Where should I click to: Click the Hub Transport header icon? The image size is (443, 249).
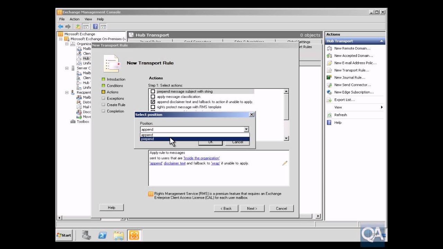click(132, 35)
